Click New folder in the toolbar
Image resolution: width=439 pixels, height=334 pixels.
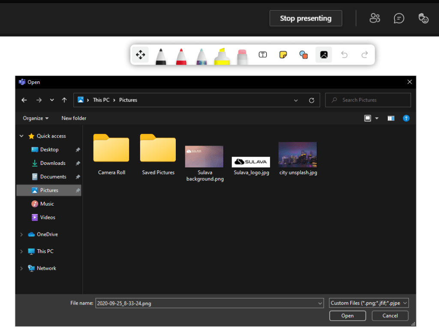point(74,118)
